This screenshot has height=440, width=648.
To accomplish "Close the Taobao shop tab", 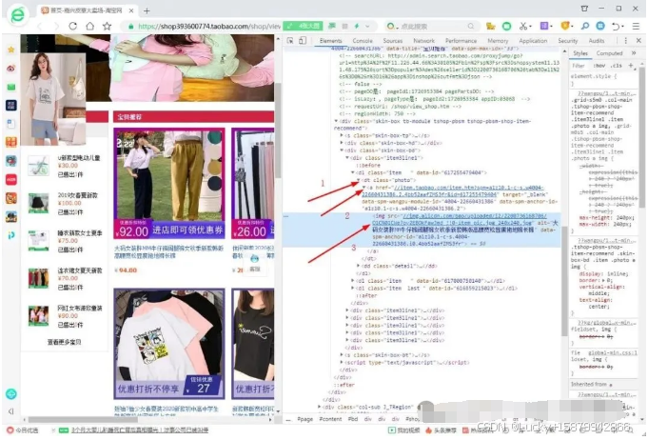I will pyautogui.click(x=131, y=10).
